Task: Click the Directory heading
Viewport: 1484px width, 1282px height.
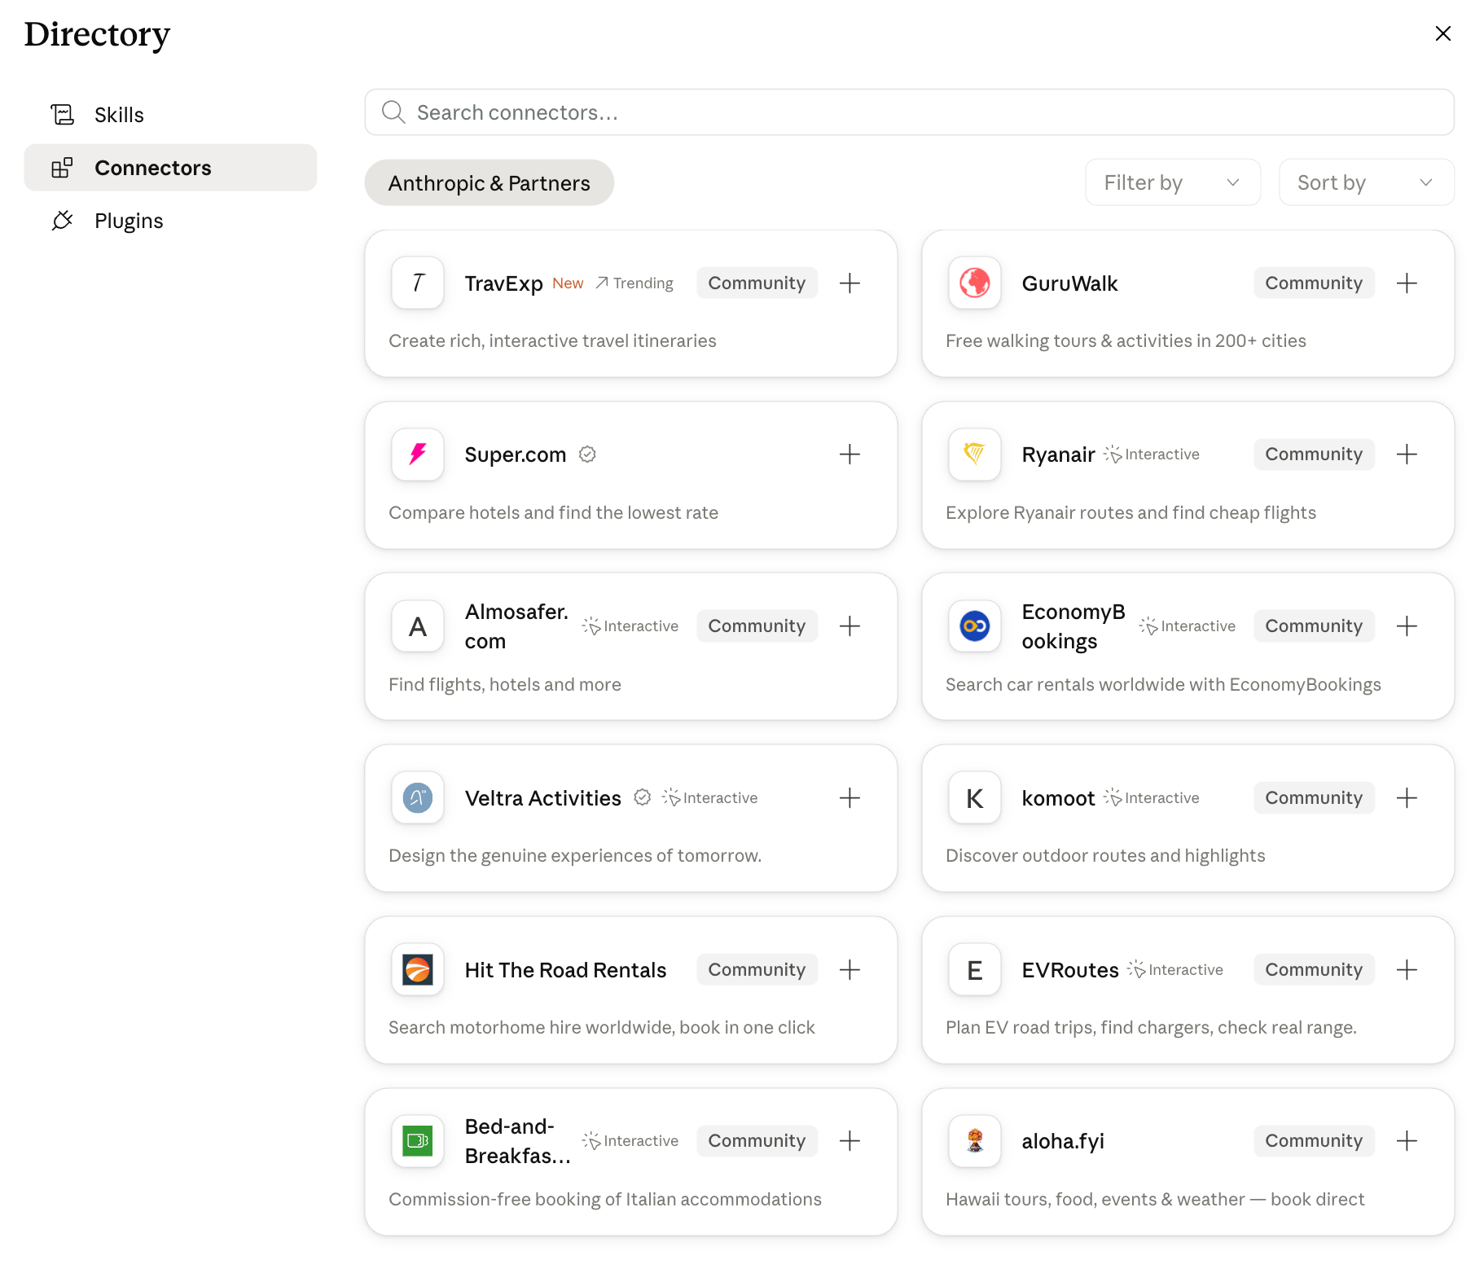Action: tap(97, 34)
